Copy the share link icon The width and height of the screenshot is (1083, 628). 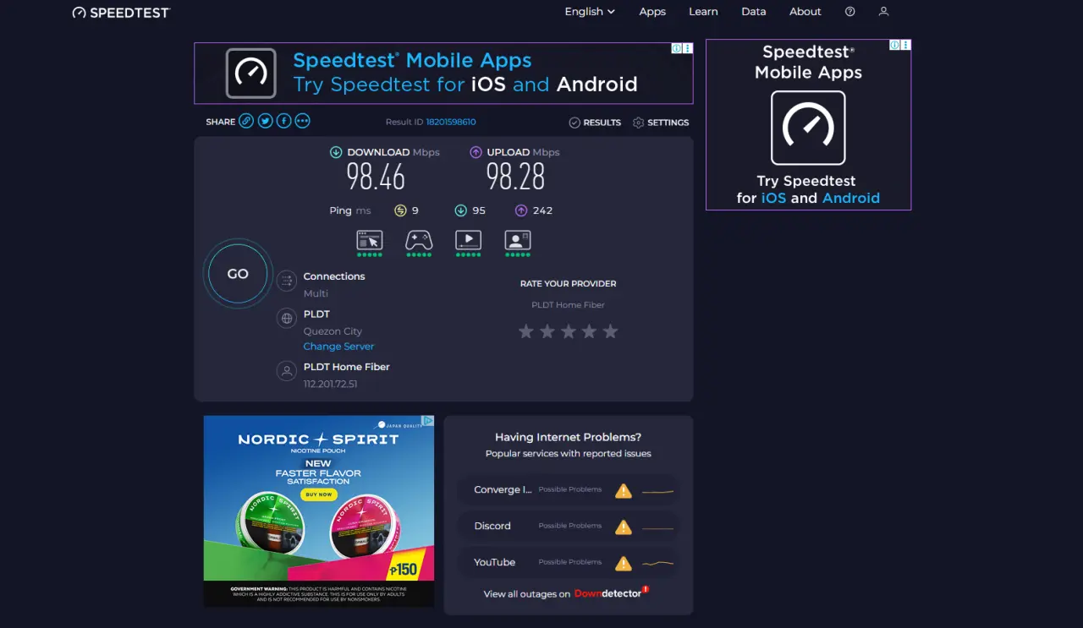tap(246, 121)
